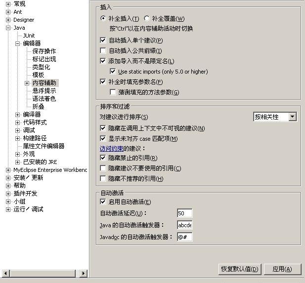Toggle 补全时填充参数名 checkbox
Viewport: 305px width, 283px height.
pos(103,81)
